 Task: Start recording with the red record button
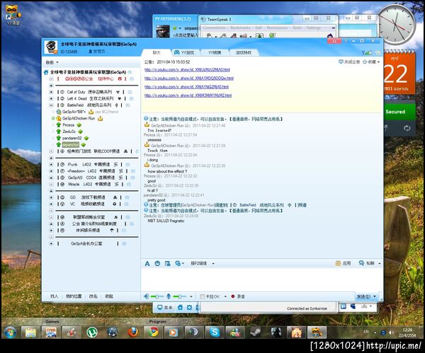click(x=233, y=296)
